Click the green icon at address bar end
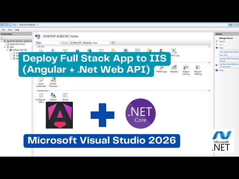 tap(230, 25)
